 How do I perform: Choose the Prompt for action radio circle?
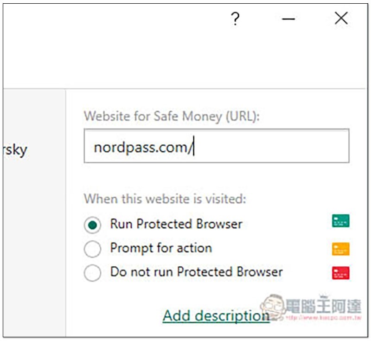coord(93,249)
